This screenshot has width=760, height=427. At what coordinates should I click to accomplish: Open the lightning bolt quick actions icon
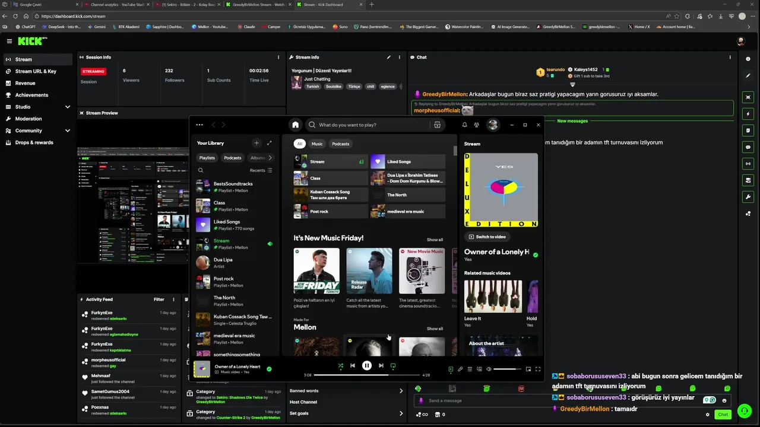tap(748, 114)
